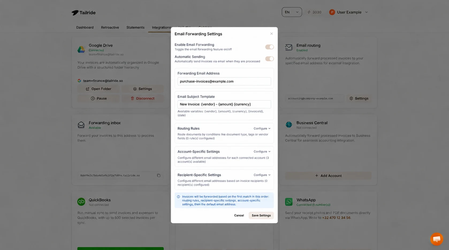This screenshot has width=449, height=250.
Task: Click the Forwarding Email Address field
Action: (224, 81)
